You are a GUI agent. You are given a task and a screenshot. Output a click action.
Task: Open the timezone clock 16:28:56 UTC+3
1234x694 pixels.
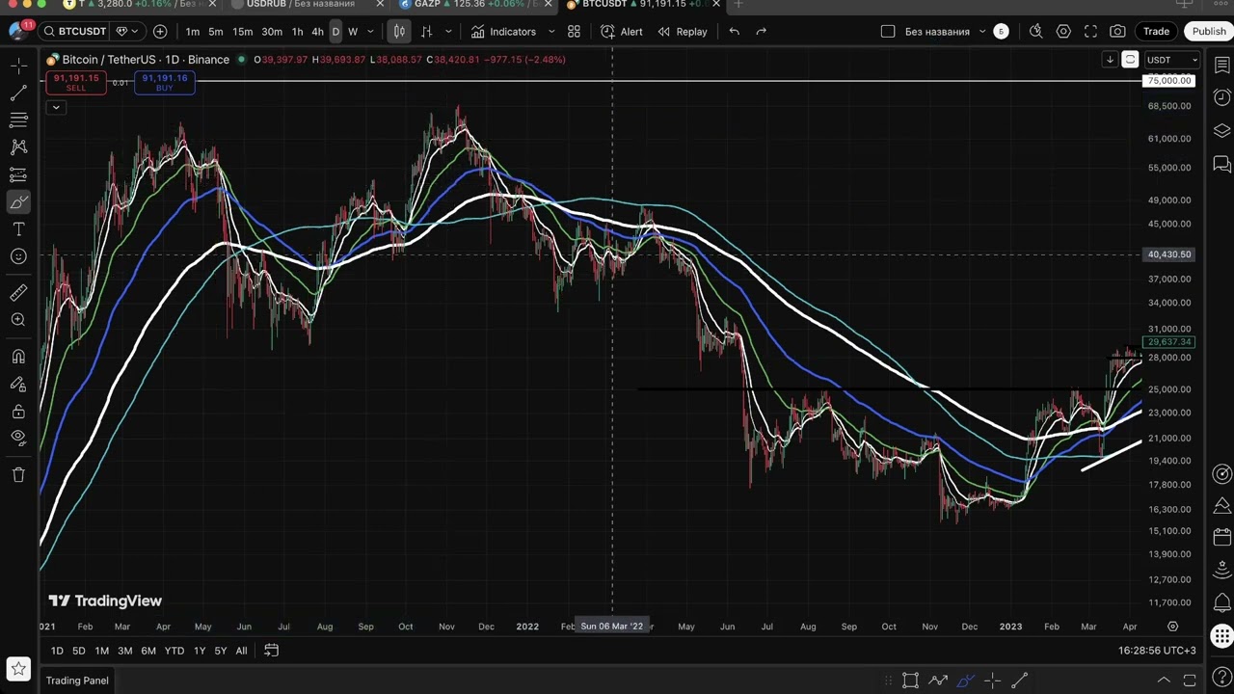(1157, 651)
